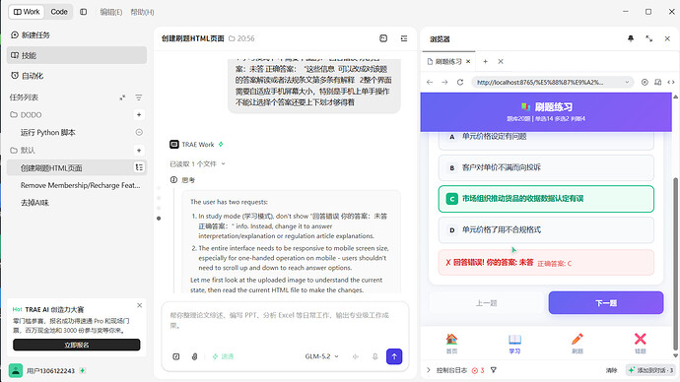Open the task list filter icon
Image resolution: width=680 pixels, height=382 pixels.
tap(139, 97)
